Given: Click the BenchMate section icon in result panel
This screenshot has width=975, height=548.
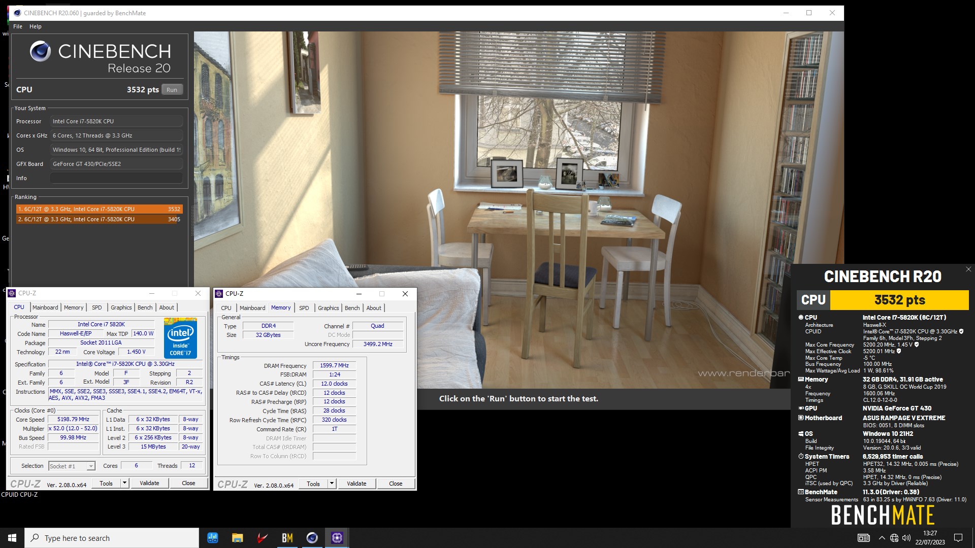Looking at the screenshot, I should point(801,492).
